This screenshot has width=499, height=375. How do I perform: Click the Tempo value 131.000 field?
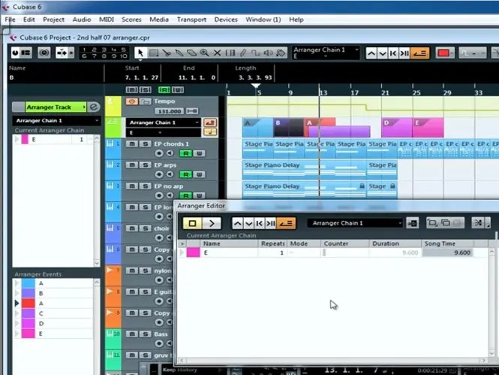click(169, 111)
